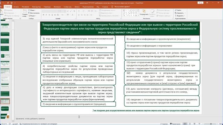Click the slide's green title box
Viewport: 223px width, 125px height.
(120, 28)
